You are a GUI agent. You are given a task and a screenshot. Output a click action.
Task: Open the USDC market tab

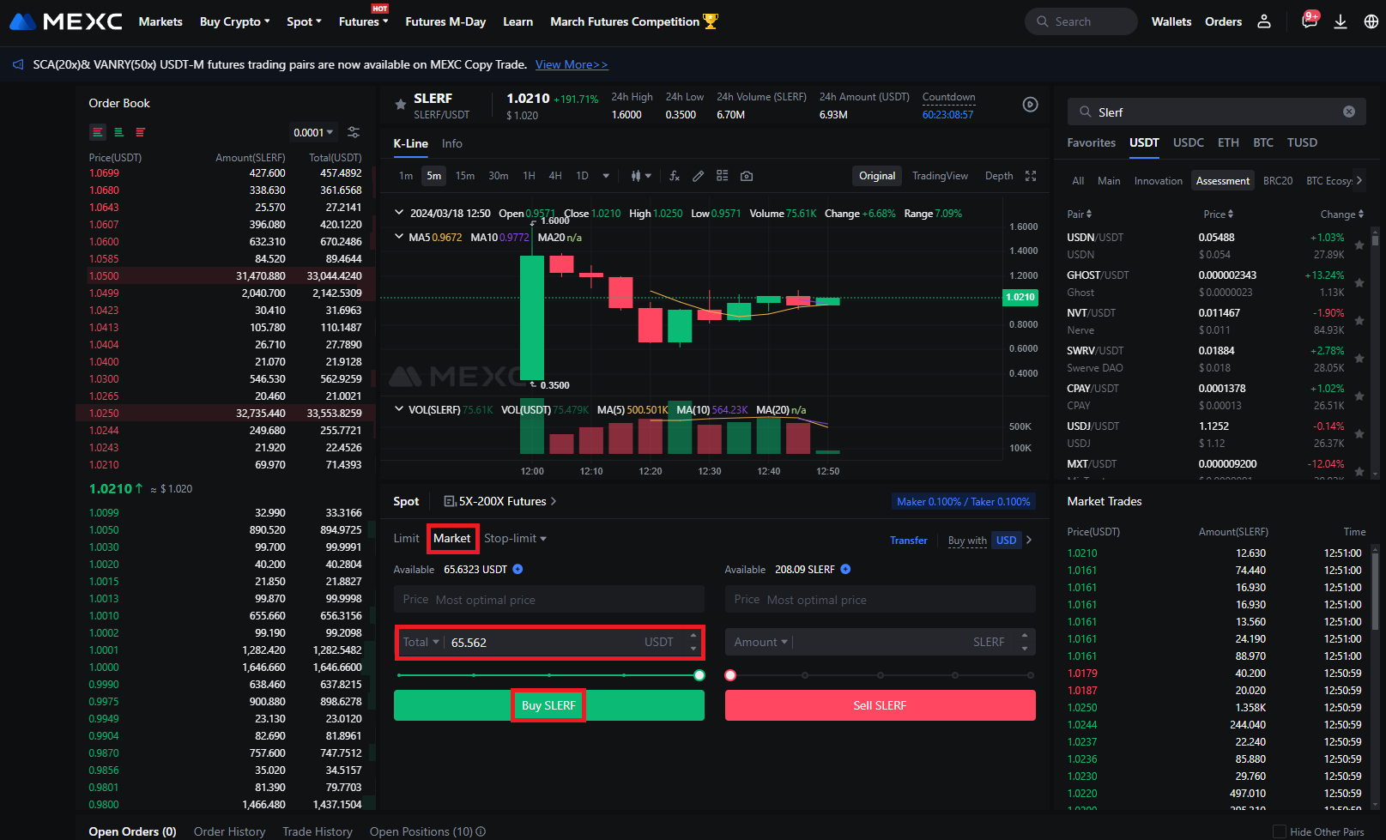click(1189, 142)
